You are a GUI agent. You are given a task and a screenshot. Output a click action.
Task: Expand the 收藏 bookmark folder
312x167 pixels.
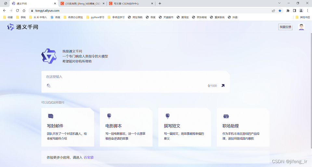[x=8, y=17]
